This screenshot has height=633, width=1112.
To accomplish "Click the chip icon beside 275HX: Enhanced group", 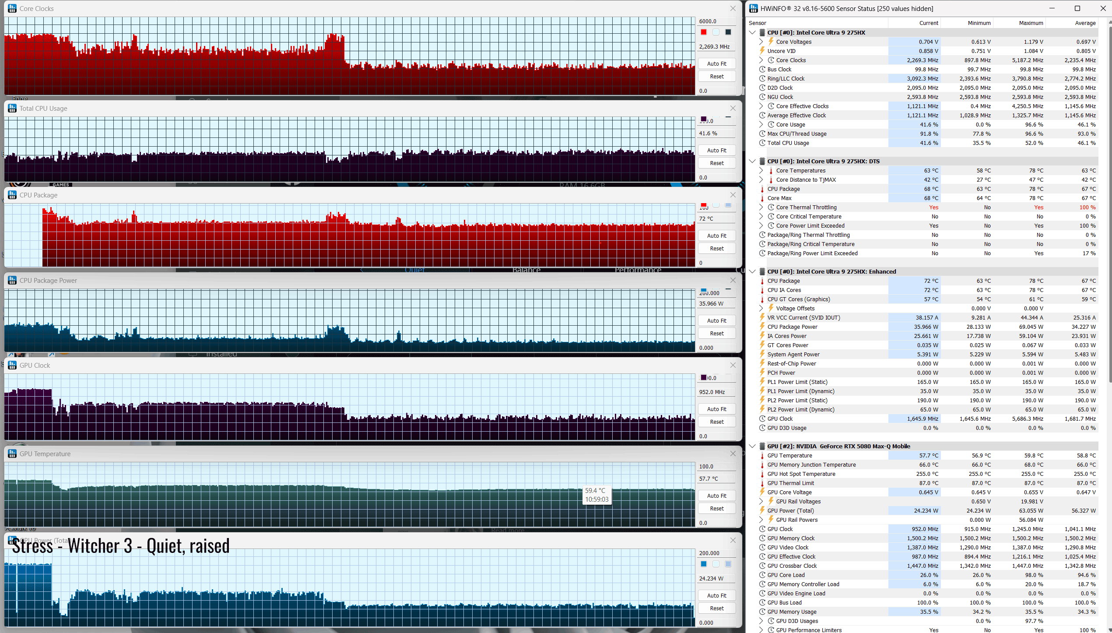I will point(762,271).
